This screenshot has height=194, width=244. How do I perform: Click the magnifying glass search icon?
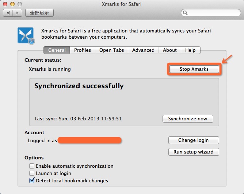(x=185, y=13)
